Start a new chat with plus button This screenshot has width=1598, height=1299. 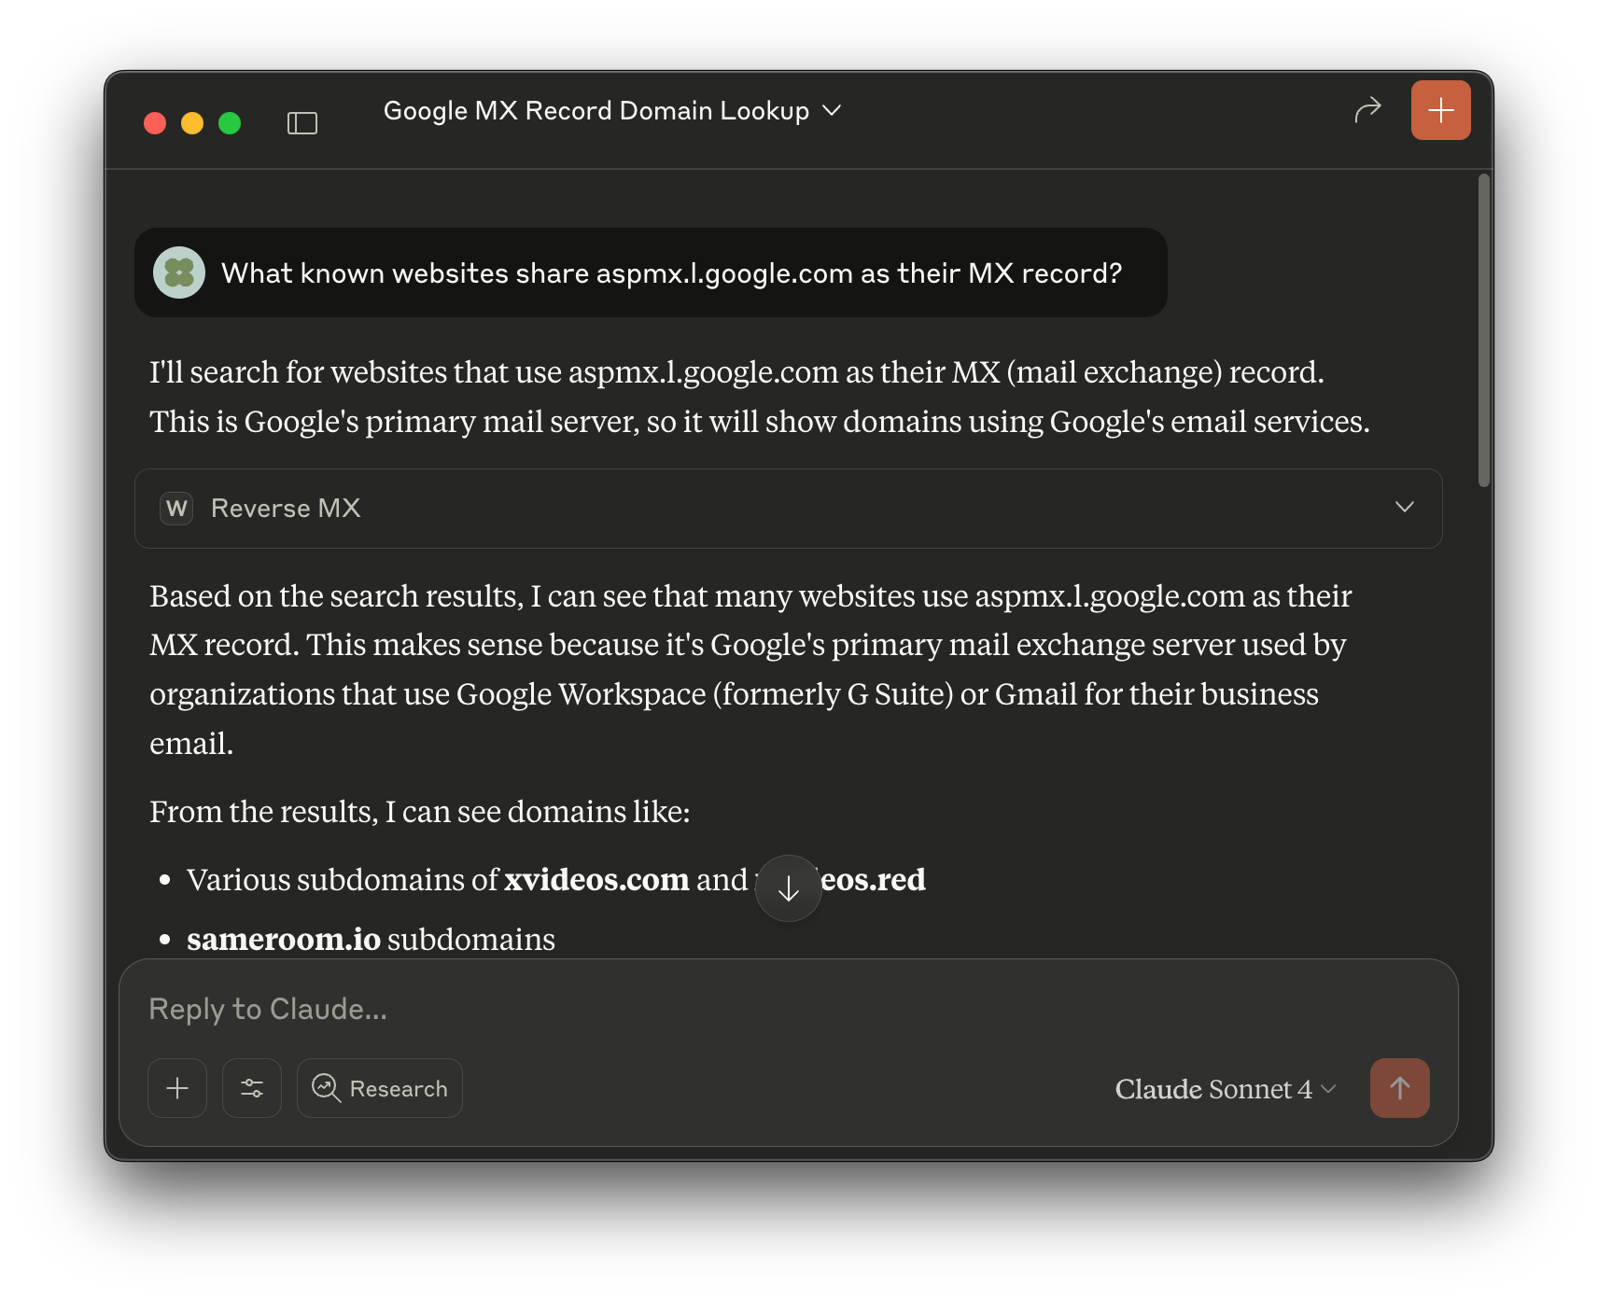point(1440,110)
